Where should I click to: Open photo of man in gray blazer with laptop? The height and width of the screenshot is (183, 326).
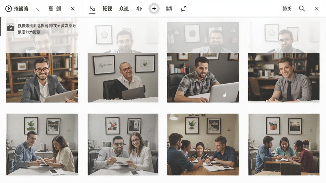(42, 78)
